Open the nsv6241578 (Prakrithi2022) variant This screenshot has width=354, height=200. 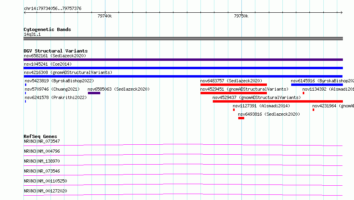pyautogui.click(x=56, y=97)
